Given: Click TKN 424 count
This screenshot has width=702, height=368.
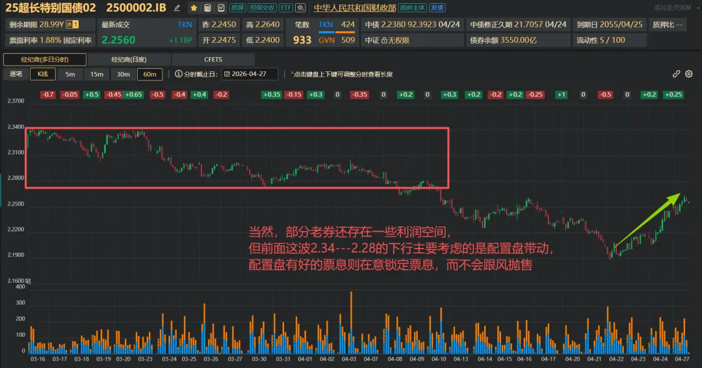Looking at the screenshot, I should pos(337,25).
